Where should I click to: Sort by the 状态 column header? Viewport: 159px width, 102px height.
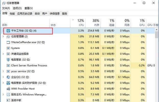coord(60,23)
